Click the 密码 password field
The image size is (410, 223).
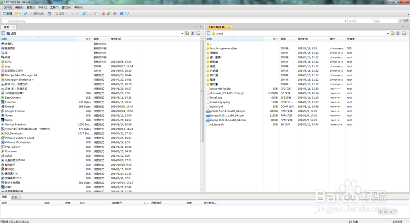click(x=386, y=21)
